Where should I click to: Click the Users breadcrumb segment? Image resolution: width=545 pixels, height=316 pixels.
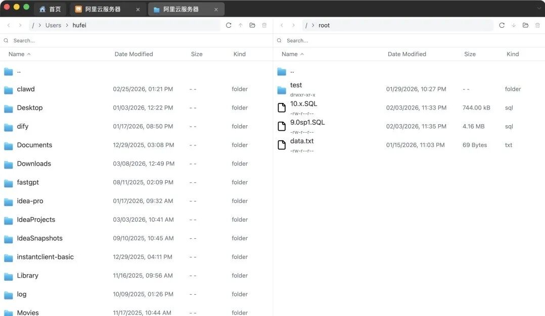[53, 25]
